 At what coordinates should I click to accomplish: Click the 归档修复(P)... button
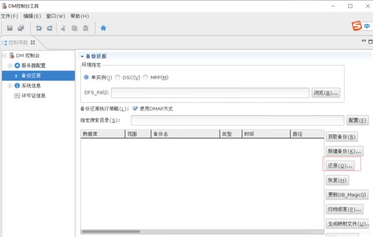[x=344, y=209]
